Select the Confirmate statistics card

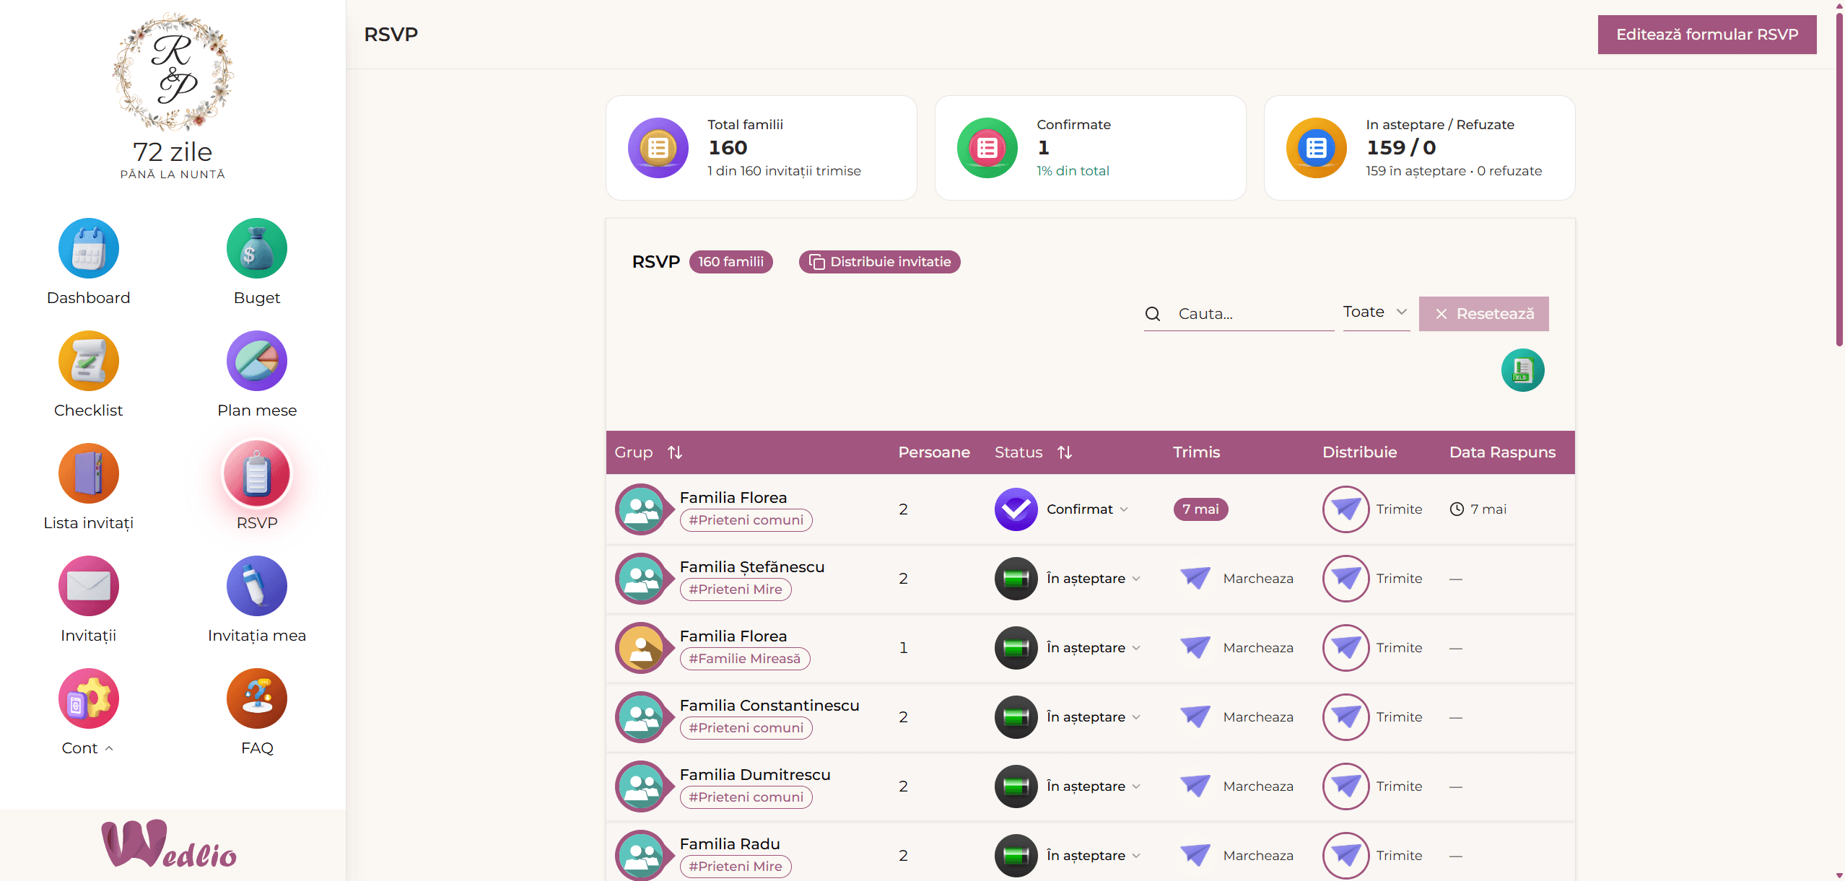tap(1090, 148)
